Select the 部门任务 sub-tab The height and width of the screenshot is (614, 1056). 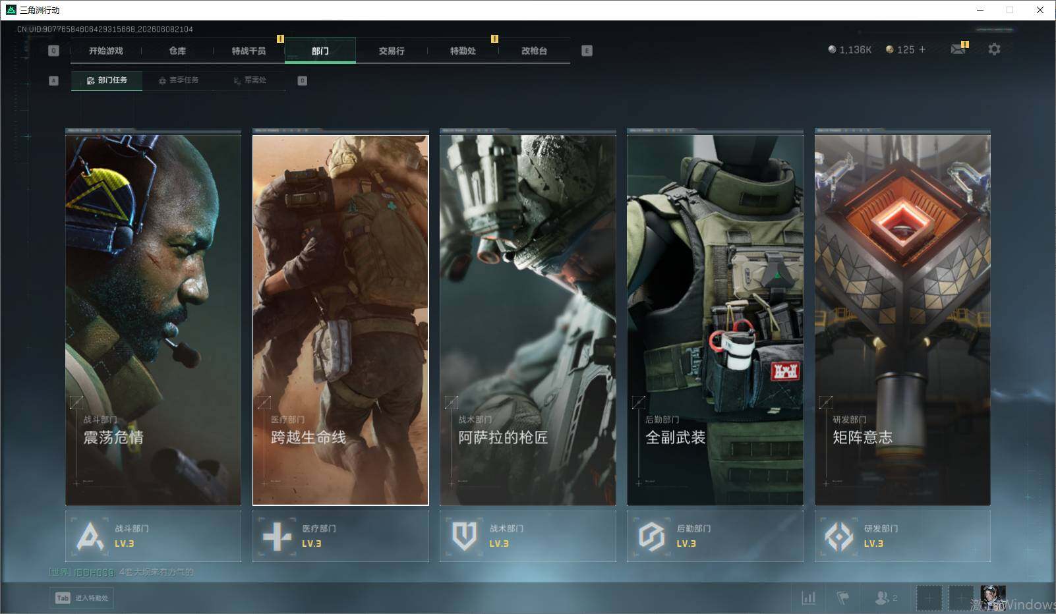click(x=107, y=80)
